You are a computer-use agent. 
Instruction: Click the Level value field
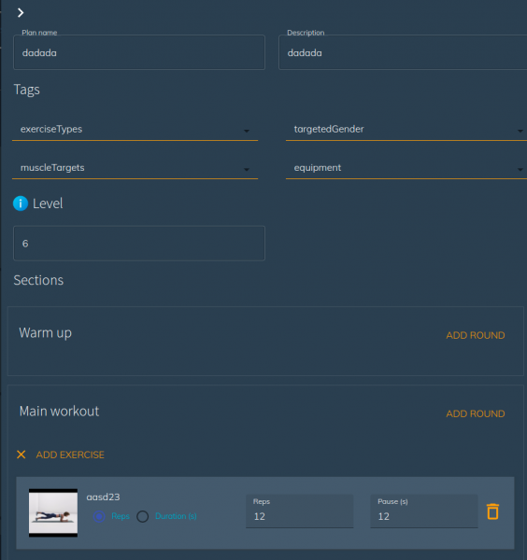pyautogui.click(x=139, y=244)
